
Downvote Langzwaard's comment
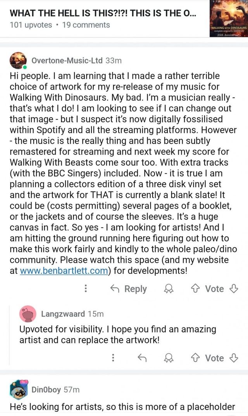click(x=234, y=358)
